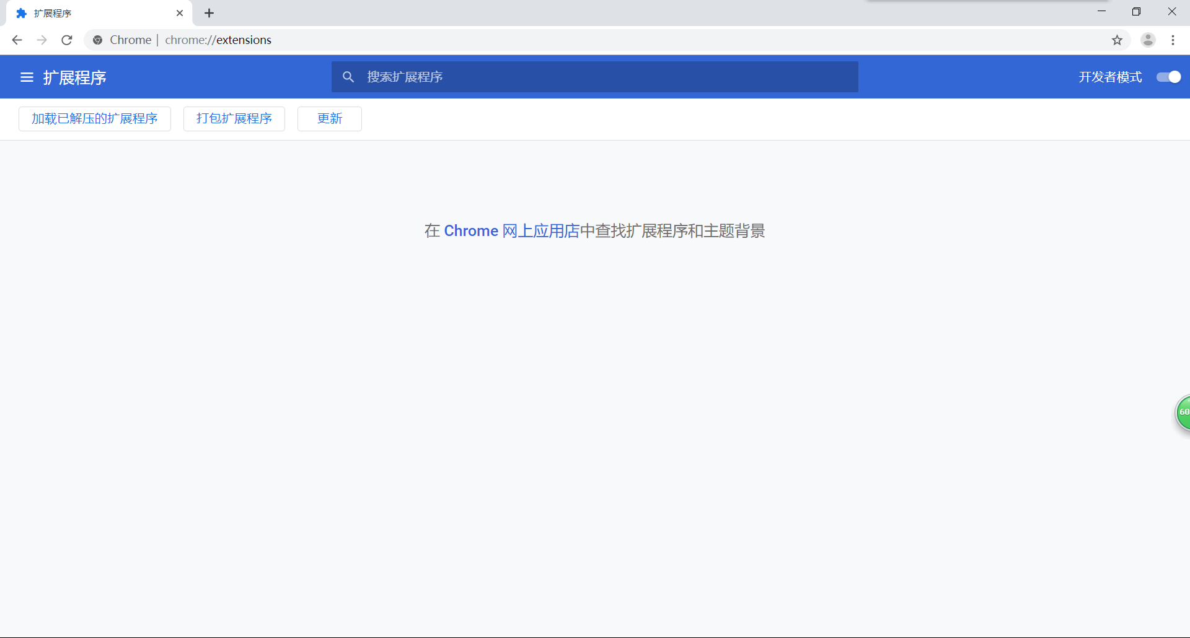Click the site information icon in address bar
1190x638 pixels.
click(x=97, y=40)
